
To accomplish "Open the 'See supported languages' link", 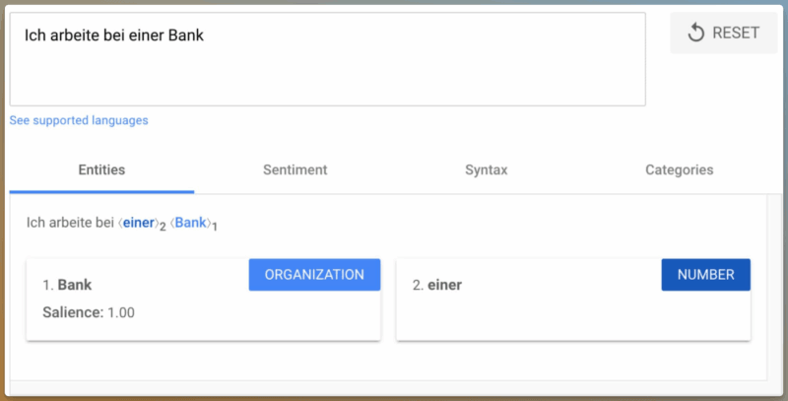I will coord(79,120).
